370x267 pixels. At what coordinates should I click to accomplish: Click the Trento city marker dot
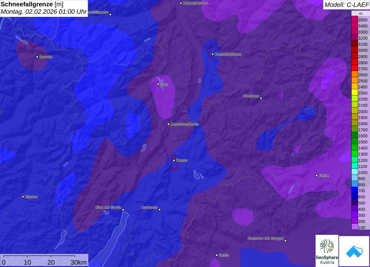[x=174, y=160]
